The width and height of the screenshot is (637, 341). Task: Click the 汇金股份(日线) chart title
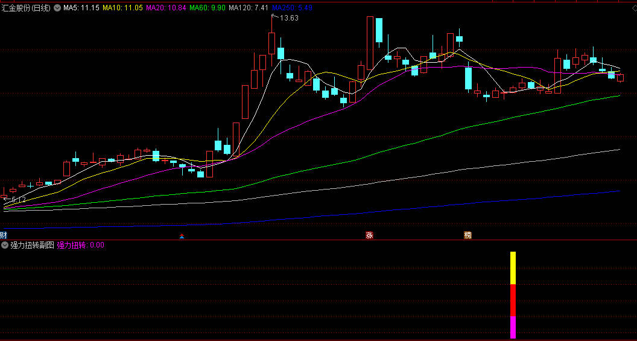[x=27, y=7]
